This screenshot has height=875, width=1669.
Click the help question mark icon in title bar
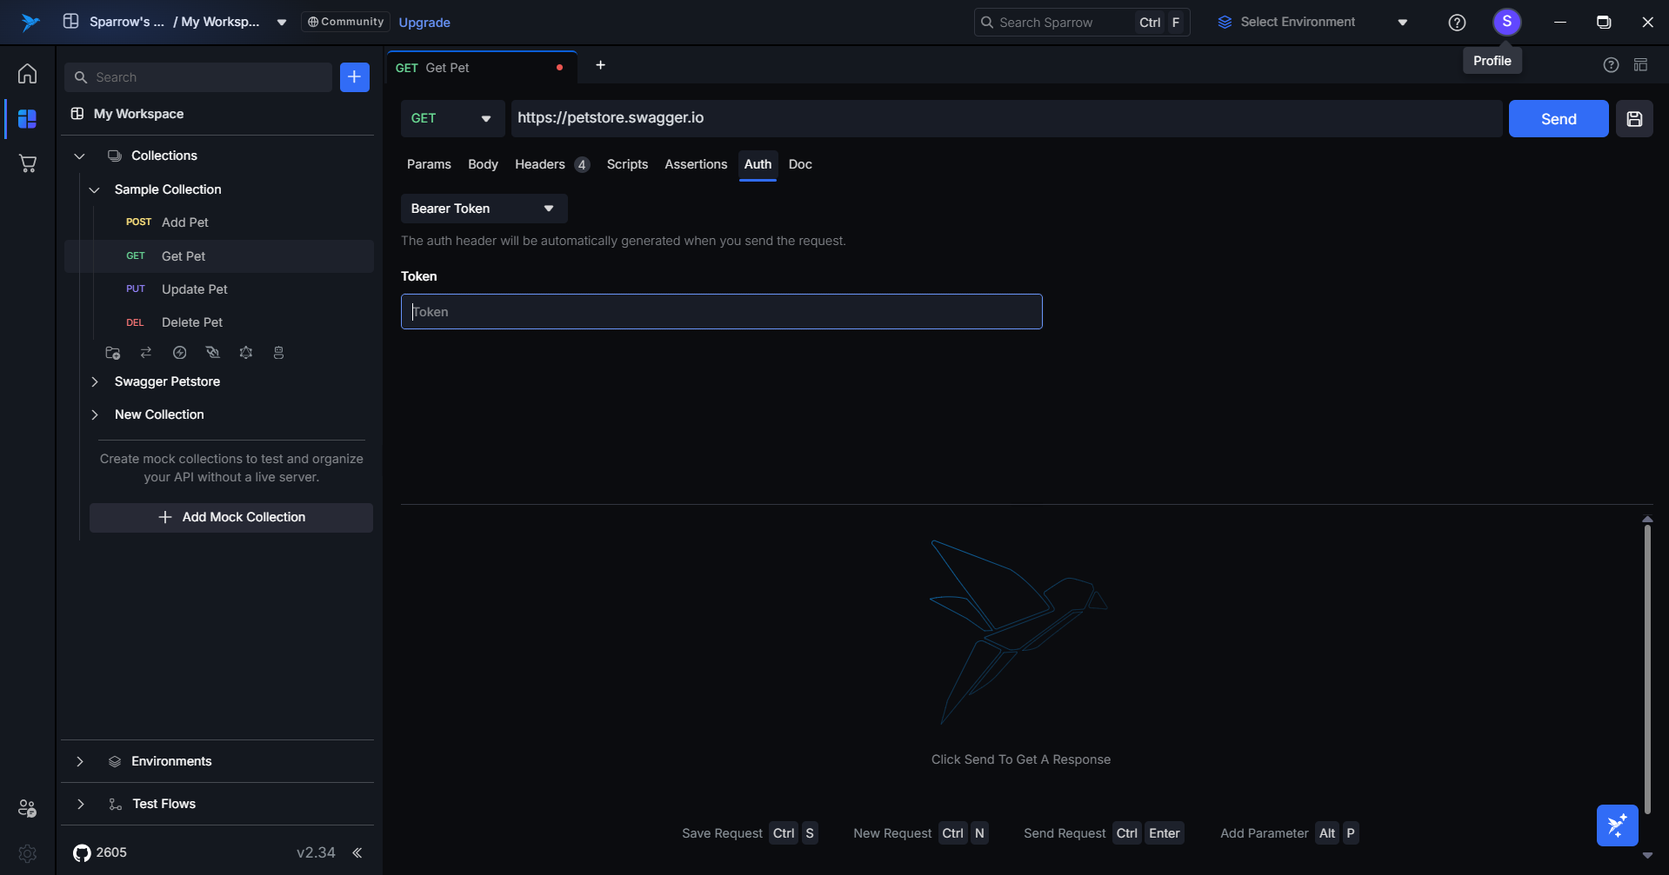coord(1457,23)
